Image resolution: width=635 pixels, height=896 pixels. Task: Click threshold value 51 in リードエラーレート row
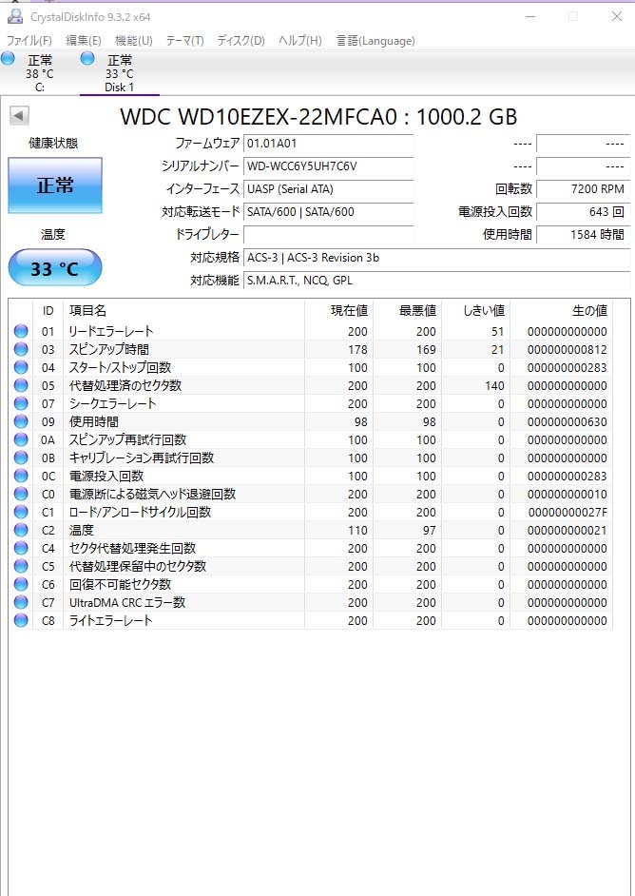point(498,331)
